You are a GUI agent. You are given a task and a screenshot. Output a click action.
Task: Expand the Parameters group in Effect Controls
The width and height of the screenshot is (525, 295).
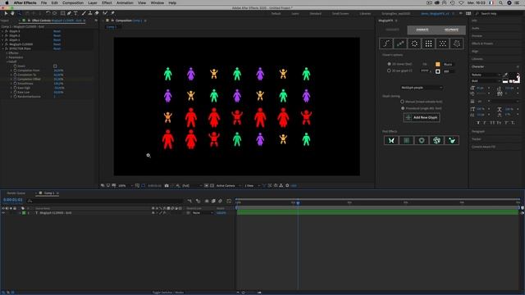coord(7,57)
